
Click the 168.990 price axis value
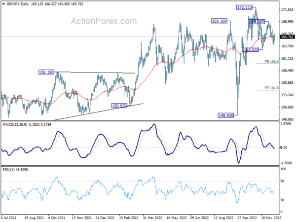tap(287, 22)
